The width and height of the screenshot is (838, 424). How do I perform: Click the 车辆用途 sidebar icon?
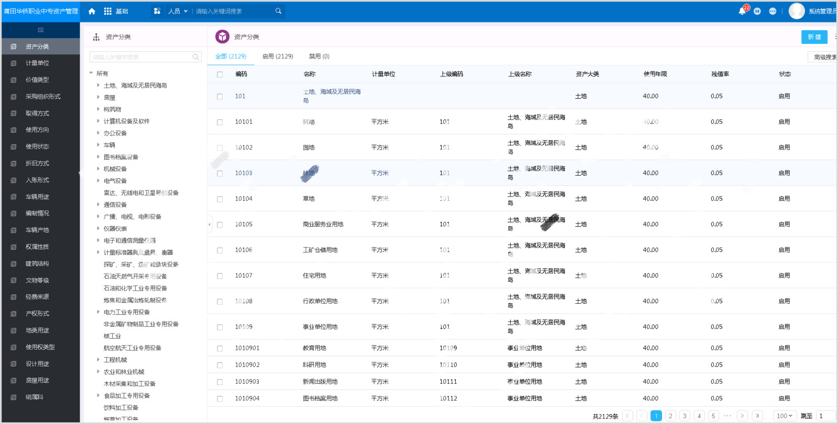click(x=14, y=197)
